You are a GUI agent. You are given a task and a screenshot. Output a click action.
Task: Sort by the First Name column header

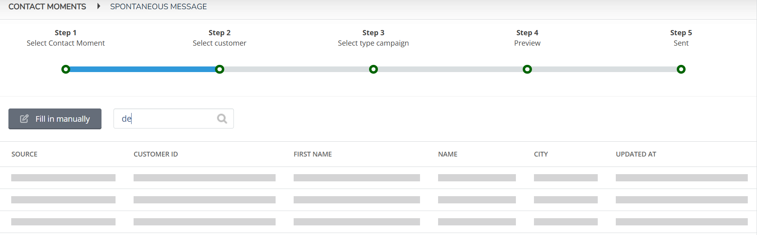(313, 154)
